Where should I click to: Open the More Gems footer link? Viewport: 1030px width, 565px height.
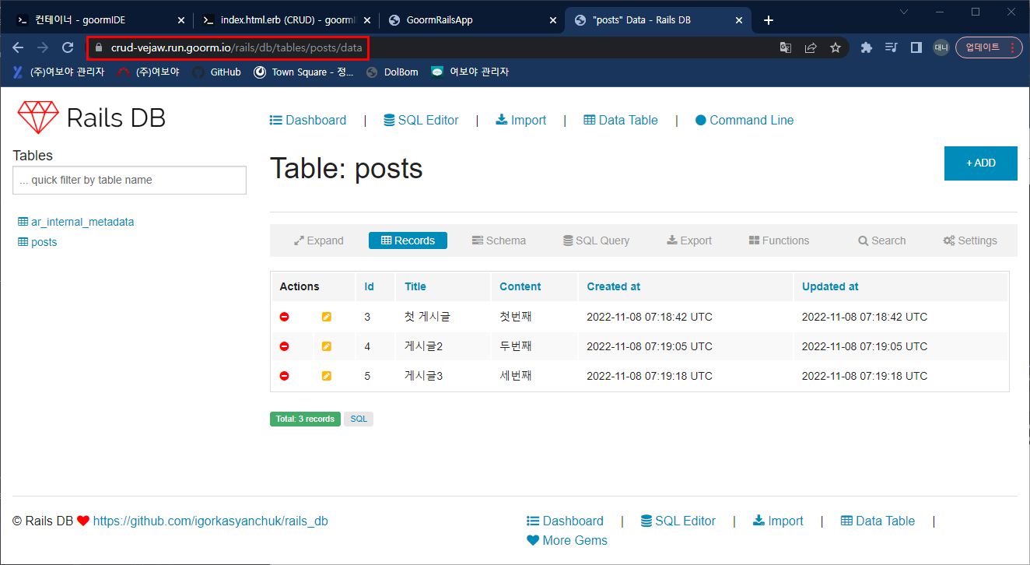(x=567, y=540)
